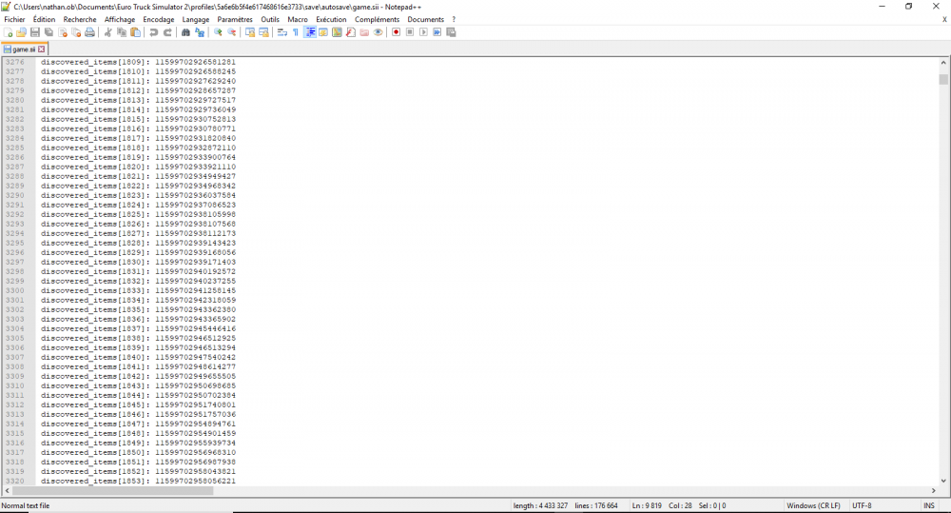Start macro recording with red dot icon

pyautogui.click(x=396, y=32)
